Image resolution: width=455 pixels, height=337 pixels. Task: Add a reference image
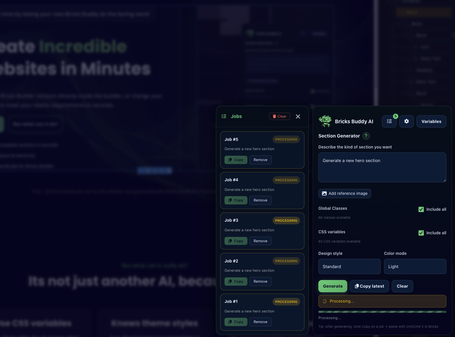(345, 194)
